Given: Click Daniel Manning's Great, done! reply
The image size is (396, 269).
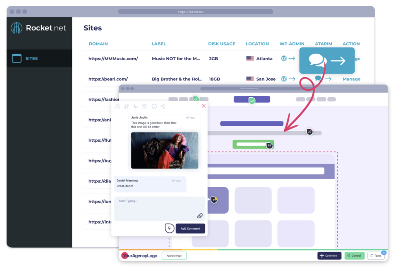Looking at the screenshot, I should coord(150,184).
